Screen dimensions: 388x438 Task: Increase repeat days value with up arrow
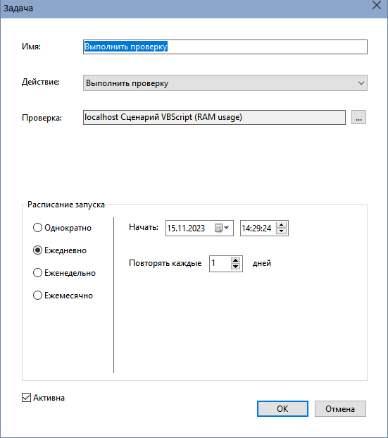click(236, 260)
